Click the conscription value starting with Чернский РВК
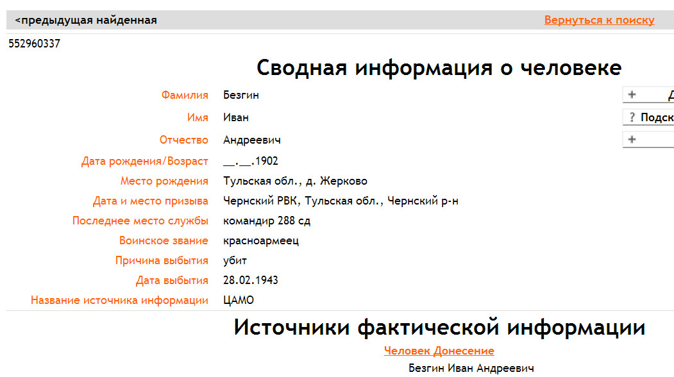 coord(341,201)
